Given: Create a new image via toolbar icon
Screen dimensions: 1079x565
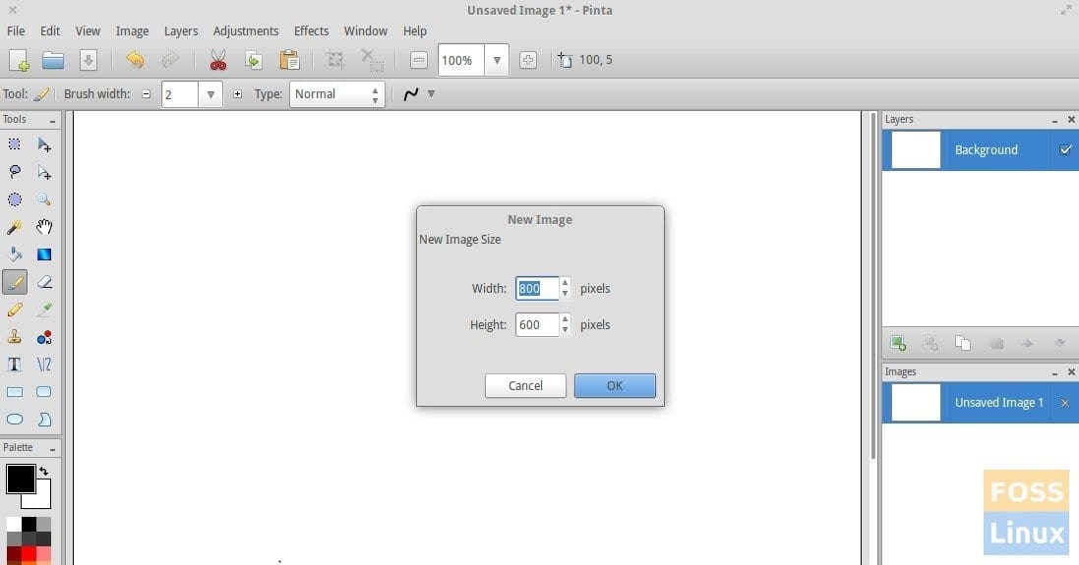Looking at the screenshot, I should tap(19, 61).
